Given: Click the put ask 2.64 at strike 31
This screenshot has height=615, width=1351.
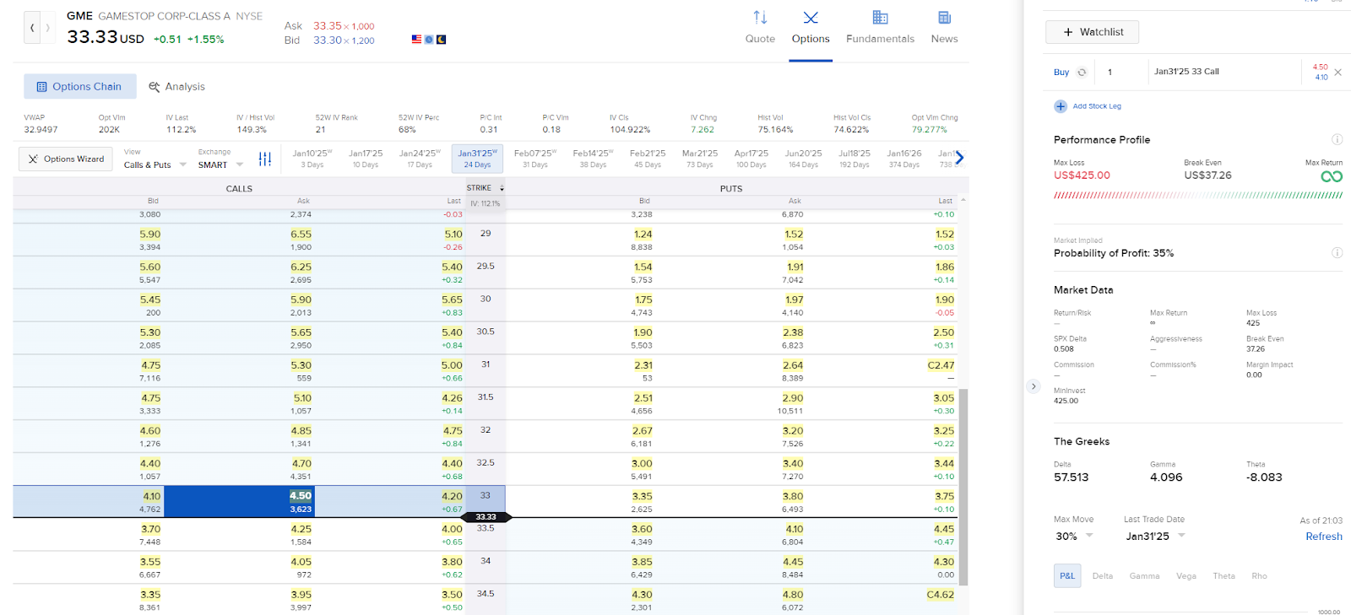Looking at the screenshot, I should 793,365.
